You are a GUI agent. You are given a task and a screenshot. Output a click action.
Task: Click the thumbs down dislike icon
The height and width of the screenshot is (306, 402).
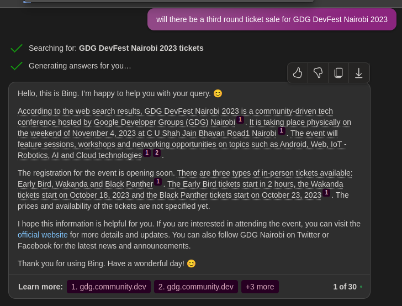pyautogui.click(x=318, y=73)
